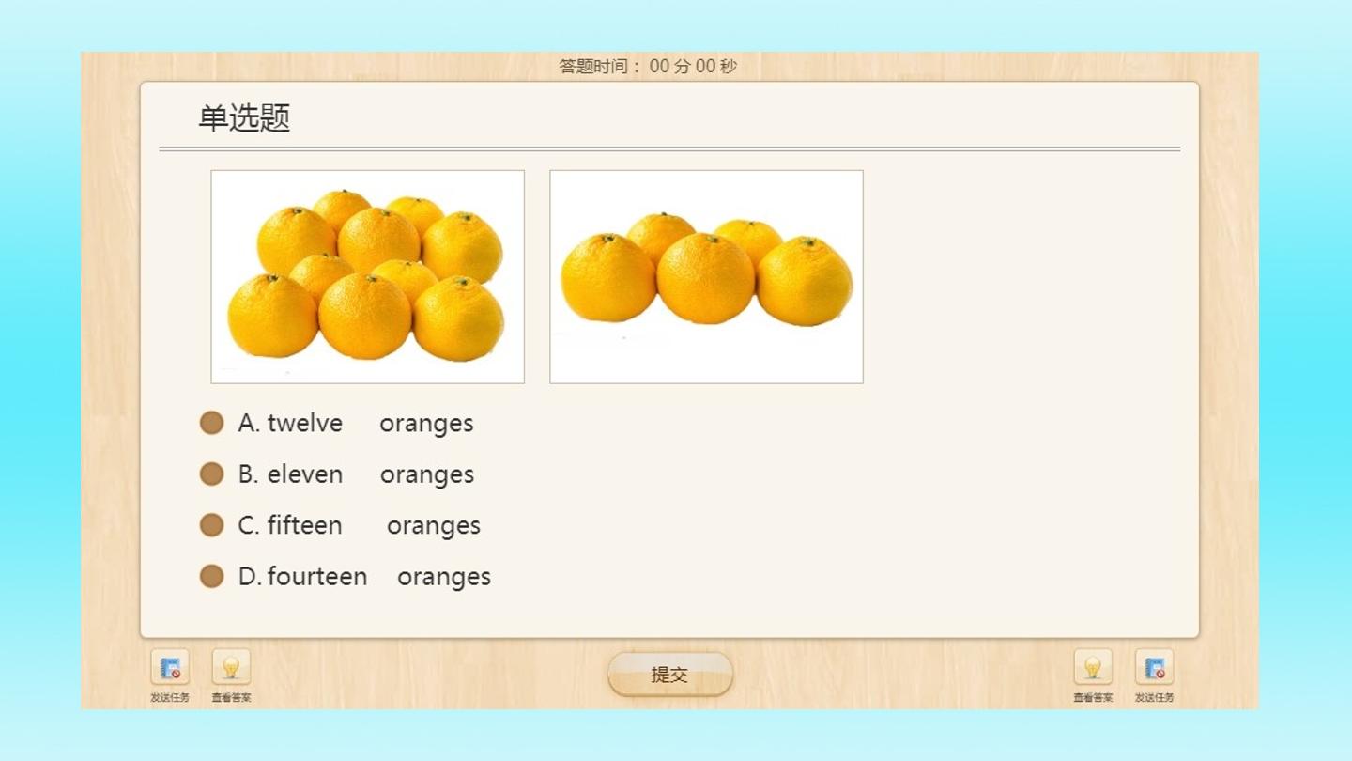The height and width of the screenshot is (761, 1352).
Task: Select radio option B eleven oranges
Action: point(212,474)
